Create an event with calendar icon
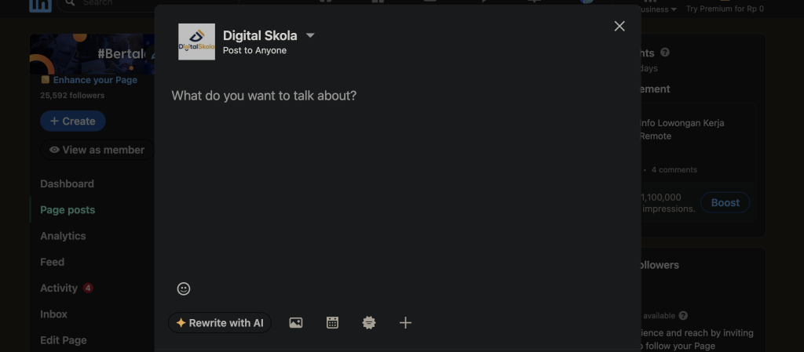Viewport: 804px width, 352px height. pos(332,323)
